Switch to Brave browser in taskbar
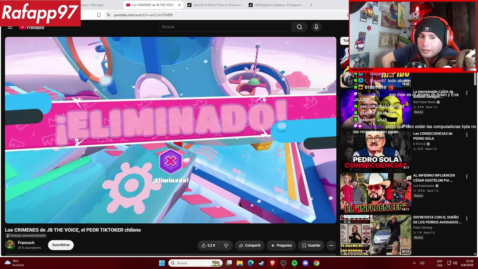The image size is (478, 269). (273, 263)
